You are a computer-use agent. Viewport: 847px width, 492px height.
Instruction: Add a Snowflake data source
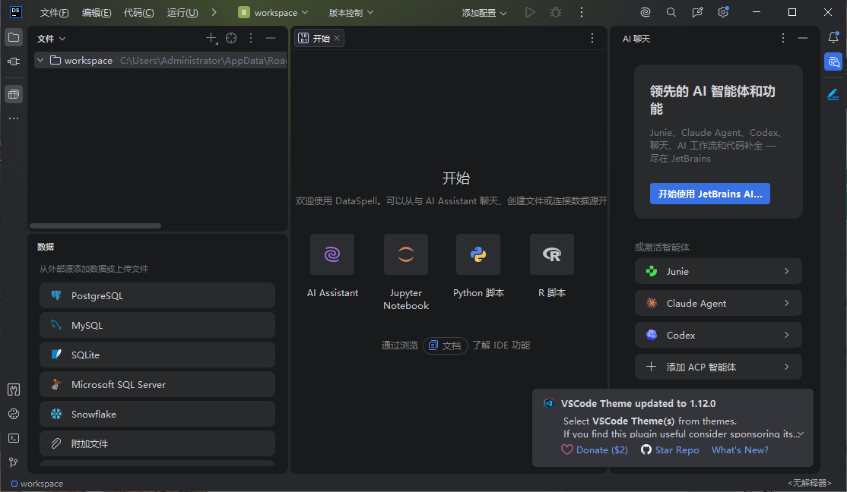coord(157,415)
